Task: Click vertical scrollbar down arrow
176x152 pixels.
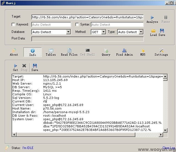Action: click(x=165, y=130)
